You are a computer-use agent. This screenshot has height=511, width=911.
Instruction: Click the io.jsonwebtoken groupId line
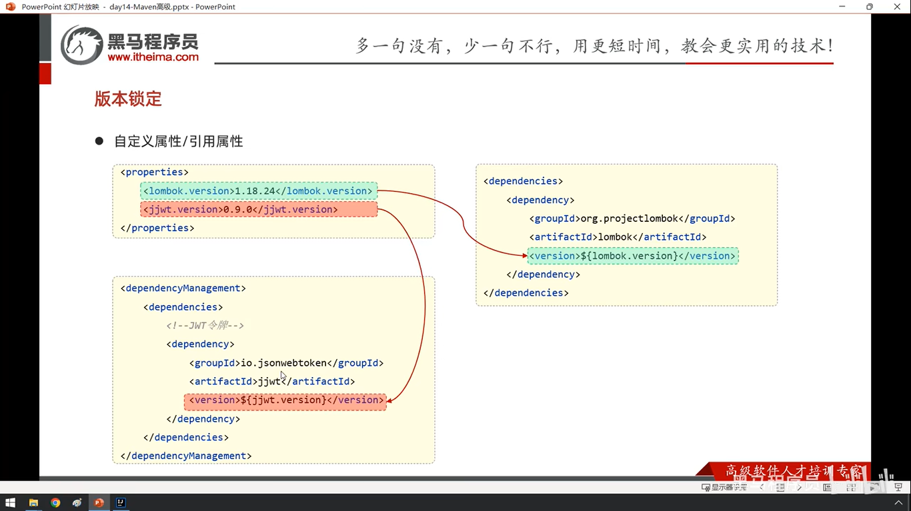tap(287, 362)
